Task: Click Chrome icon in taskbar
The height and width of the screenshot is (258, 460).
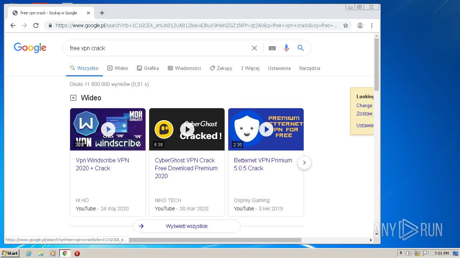Action: point(65,253)
